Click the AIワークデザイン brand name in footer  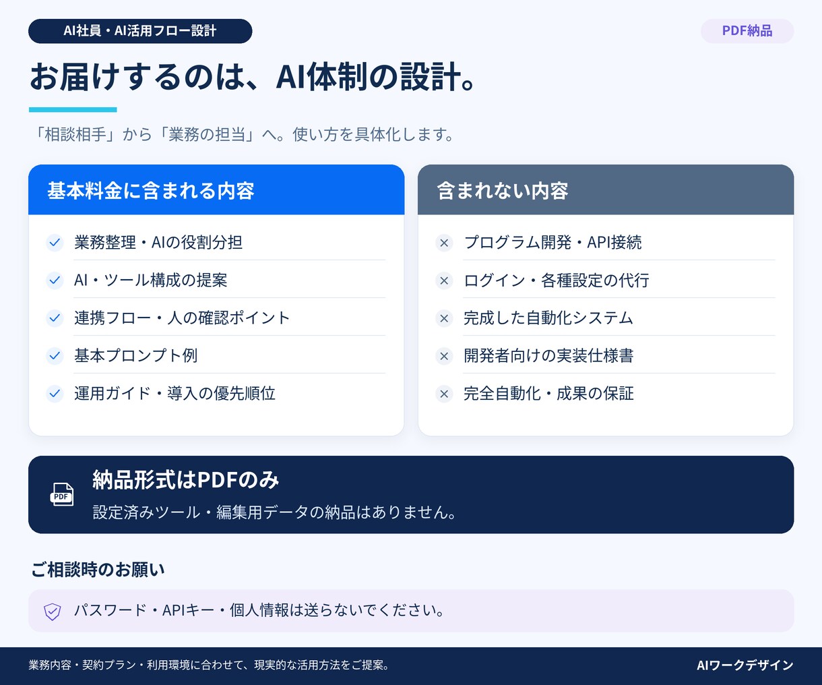tap(745, 665)
